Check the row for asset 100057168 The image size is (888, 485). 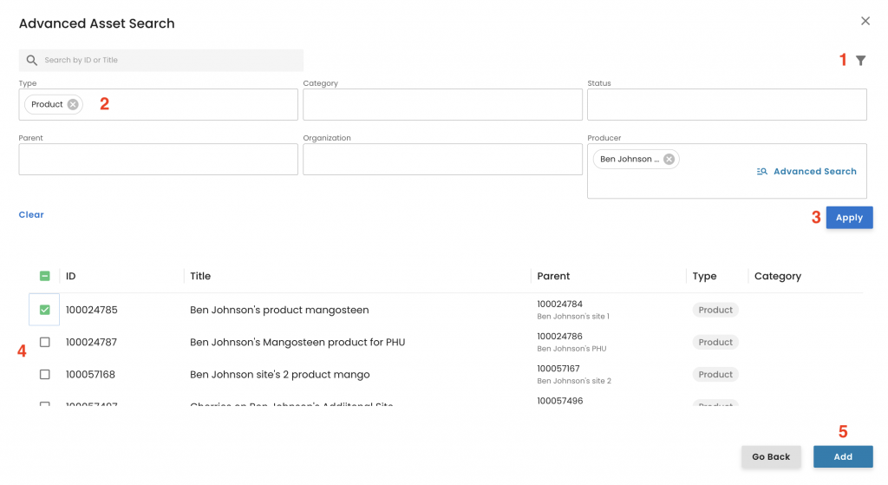tap(45, 374)
